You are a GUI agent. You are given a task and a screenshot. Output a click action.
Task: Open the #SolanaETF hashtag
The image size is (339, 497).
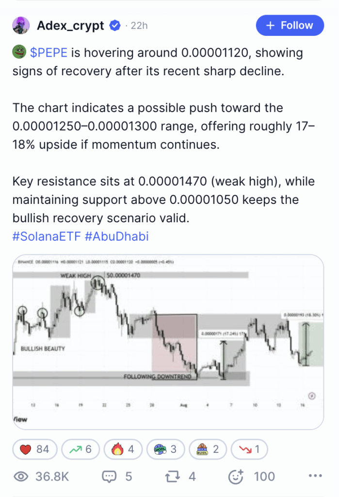coord(47,236)
